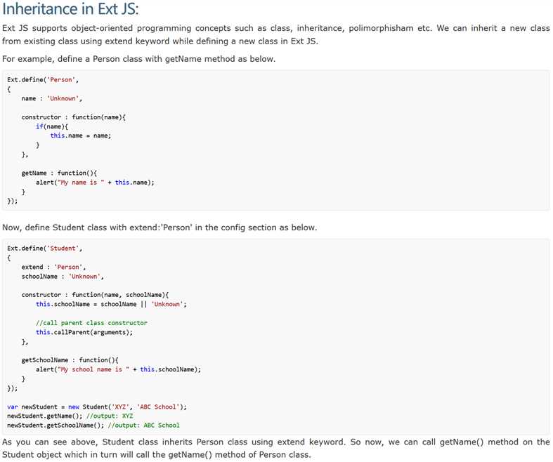The image size is (553, 462).
Task: Click 'constructor : function(name, schoolName){' line
Action: (x=95, y=295)
